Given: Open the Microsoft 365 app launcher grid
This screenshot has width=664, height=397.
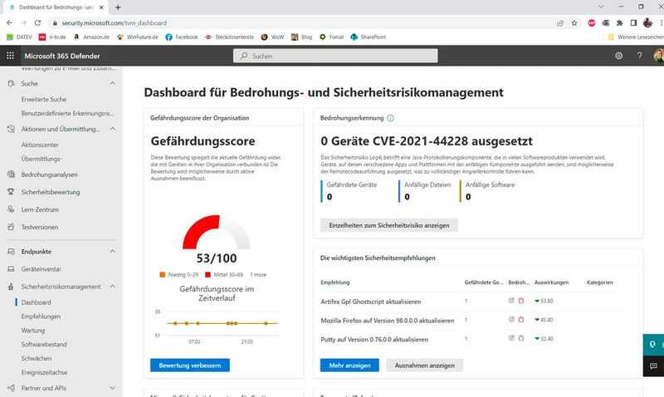Looking at the screenshot, I should tap(10, 56).
